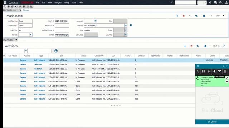
Task: Click the magnifier query icon in toolbar
Action: click(x=5, y=7)
